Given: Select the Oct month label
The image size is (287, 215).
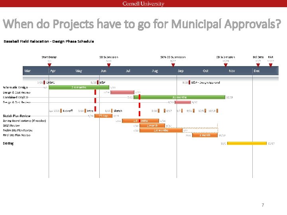Looking at the screenshot, I should point(206,71).
